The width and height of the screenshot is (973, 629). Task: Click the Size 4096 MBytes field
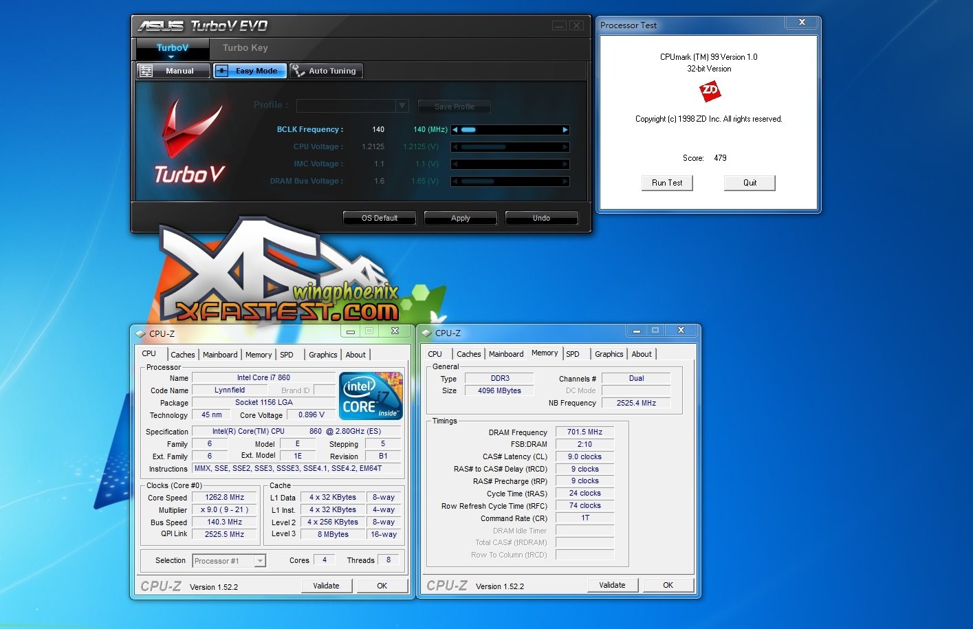(x=499, y=390)
